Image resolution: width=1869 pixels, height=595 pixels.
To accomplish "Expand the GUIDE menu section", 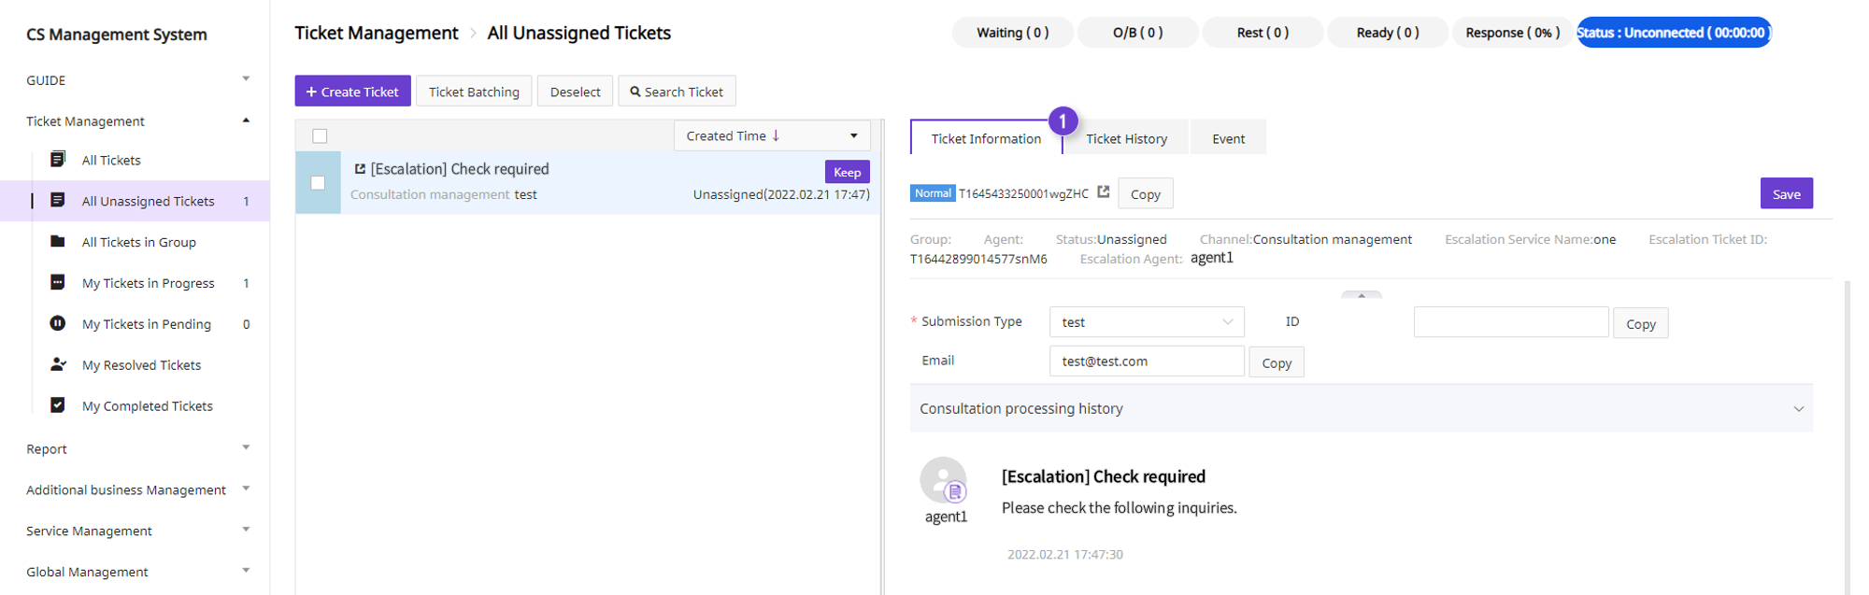I will point(246,79).
